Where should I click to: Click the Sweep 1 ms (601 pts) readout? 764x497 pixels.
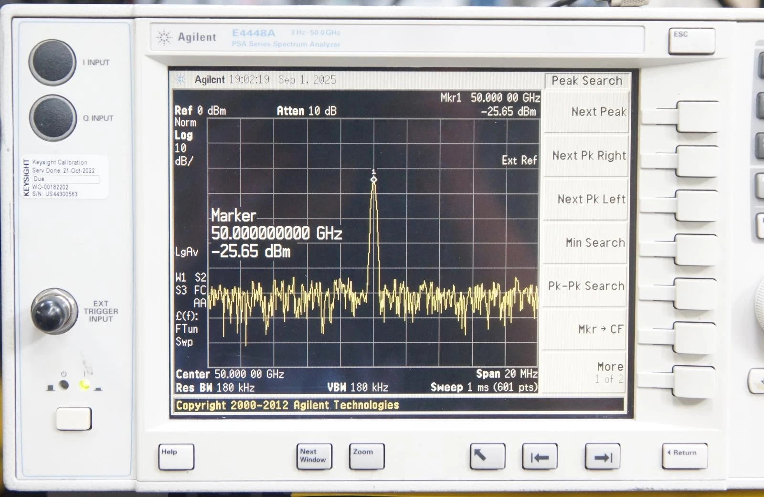[484, 387]
